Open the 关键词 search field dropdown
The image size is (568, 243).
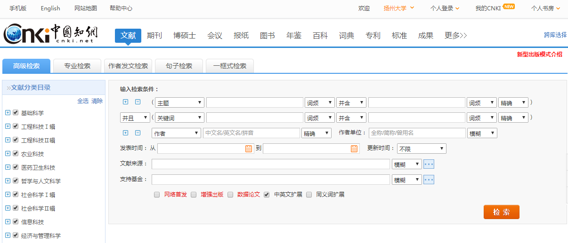pyautogui.click(x=179, y=118)
